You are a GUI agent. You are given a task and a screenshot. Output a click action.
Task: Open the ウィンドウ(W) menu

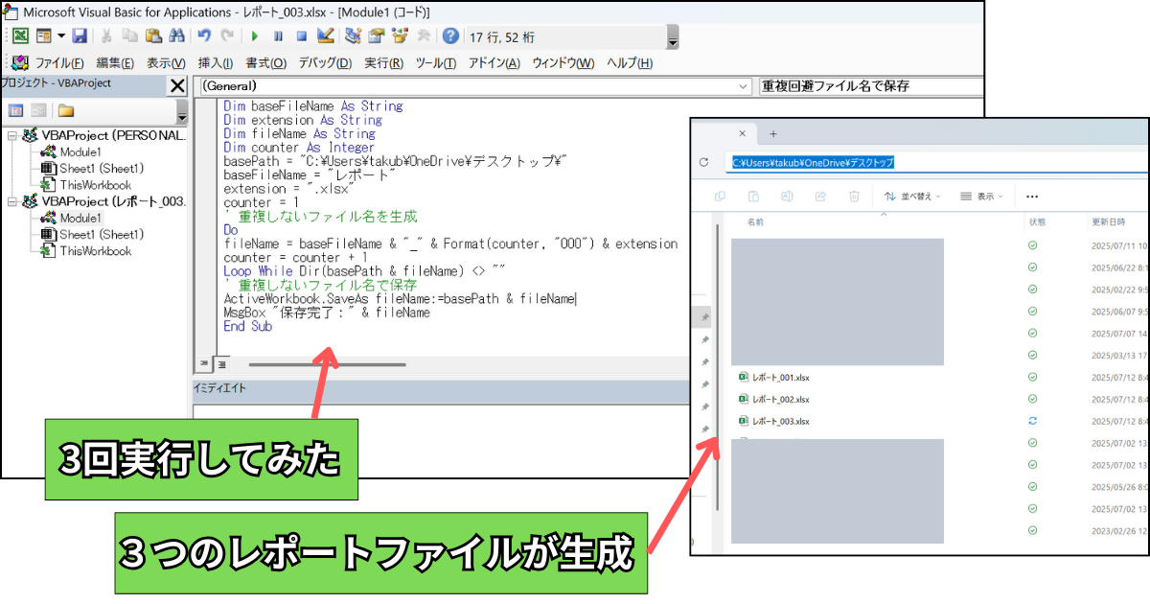click(x=563, y=63)
